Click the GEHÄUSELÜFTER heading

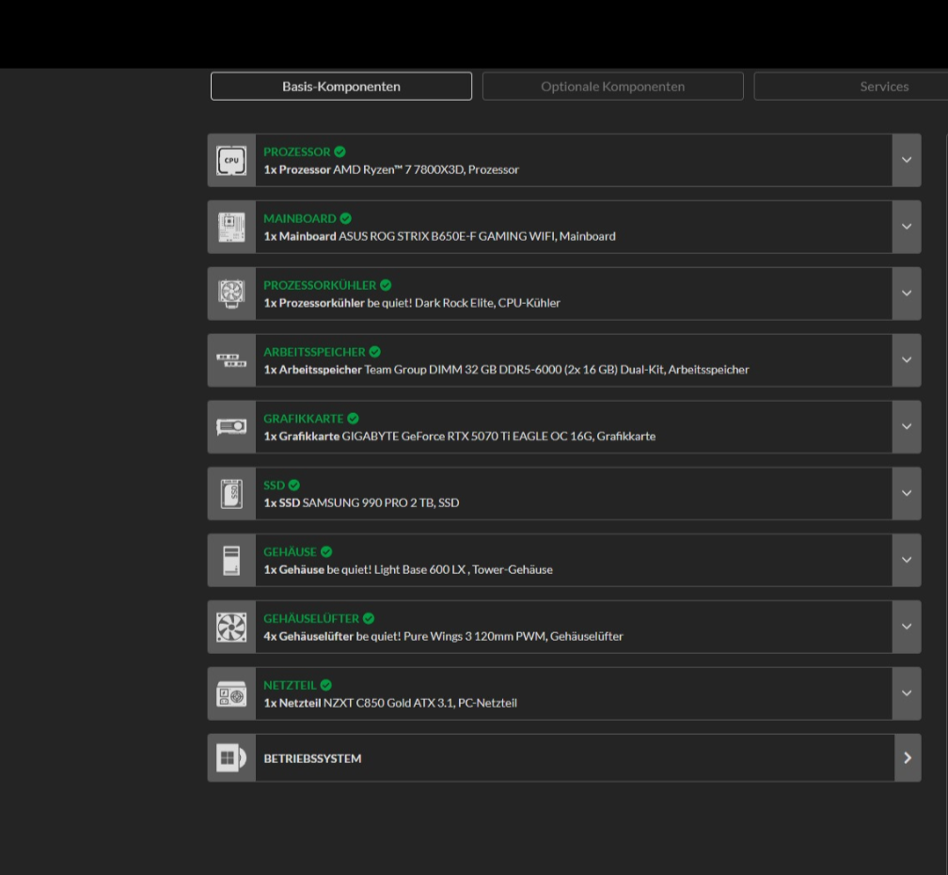[x=311, y=618]
